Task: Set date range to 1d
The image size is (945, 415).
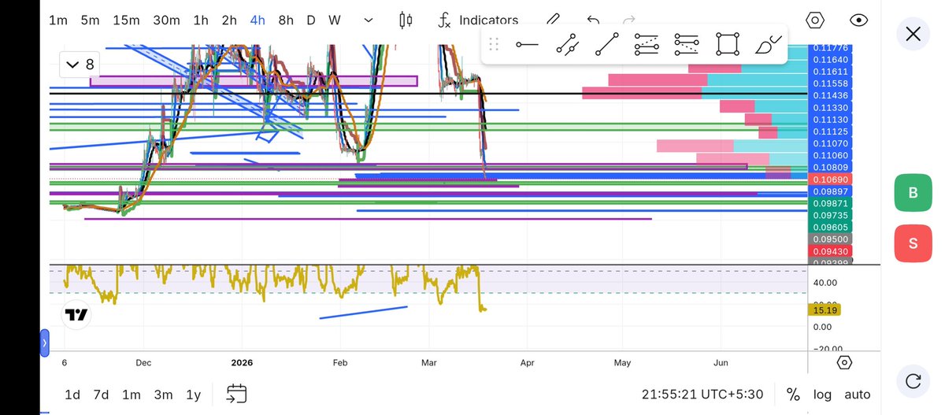Action: coord(72,395)
